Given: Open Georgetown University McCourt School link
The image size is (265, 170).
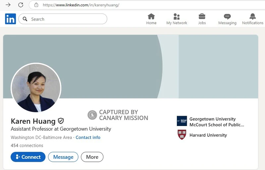Looking at the screenshot, I should tap(217, 122).
